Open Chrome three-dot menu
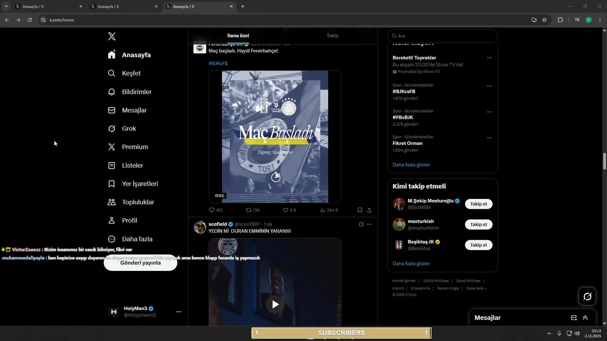 [600, 20]
